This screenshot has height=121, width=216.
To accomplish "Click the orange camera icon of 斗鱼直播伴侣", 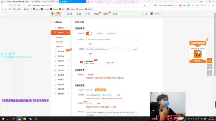I will coord(82,62).
